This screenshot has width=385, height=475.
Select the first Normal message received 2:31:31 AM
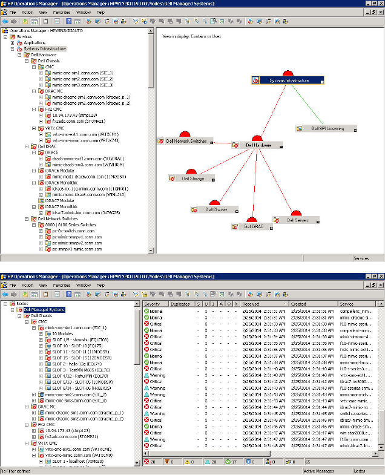pyautogui.click(x=260, y=311)
